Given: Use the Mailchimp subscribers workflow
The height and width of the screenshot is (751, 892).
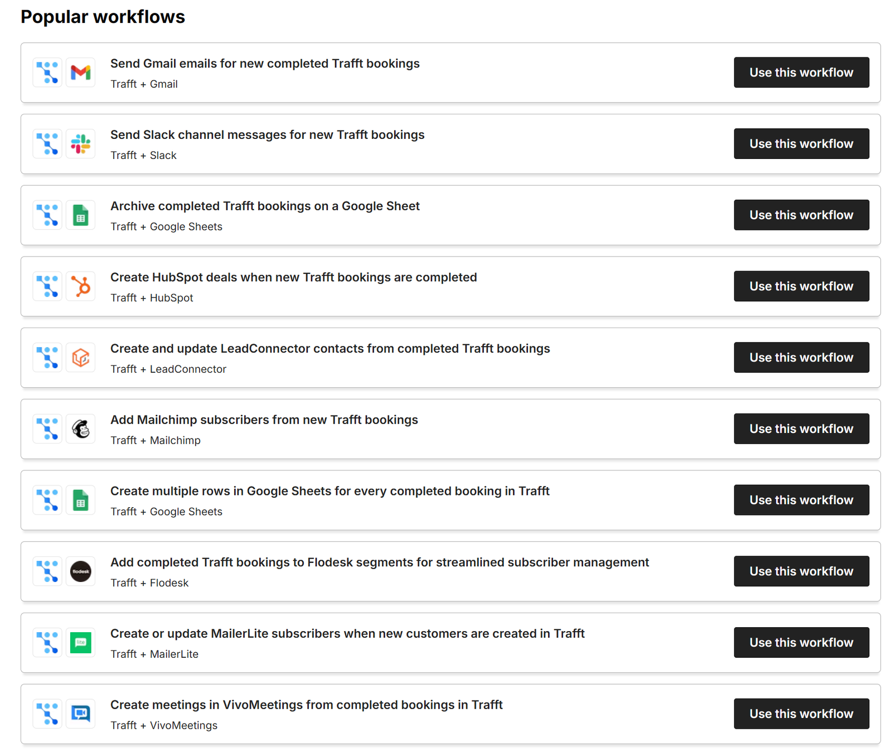Looking at the screenshot, I should [x=801, y=429].
